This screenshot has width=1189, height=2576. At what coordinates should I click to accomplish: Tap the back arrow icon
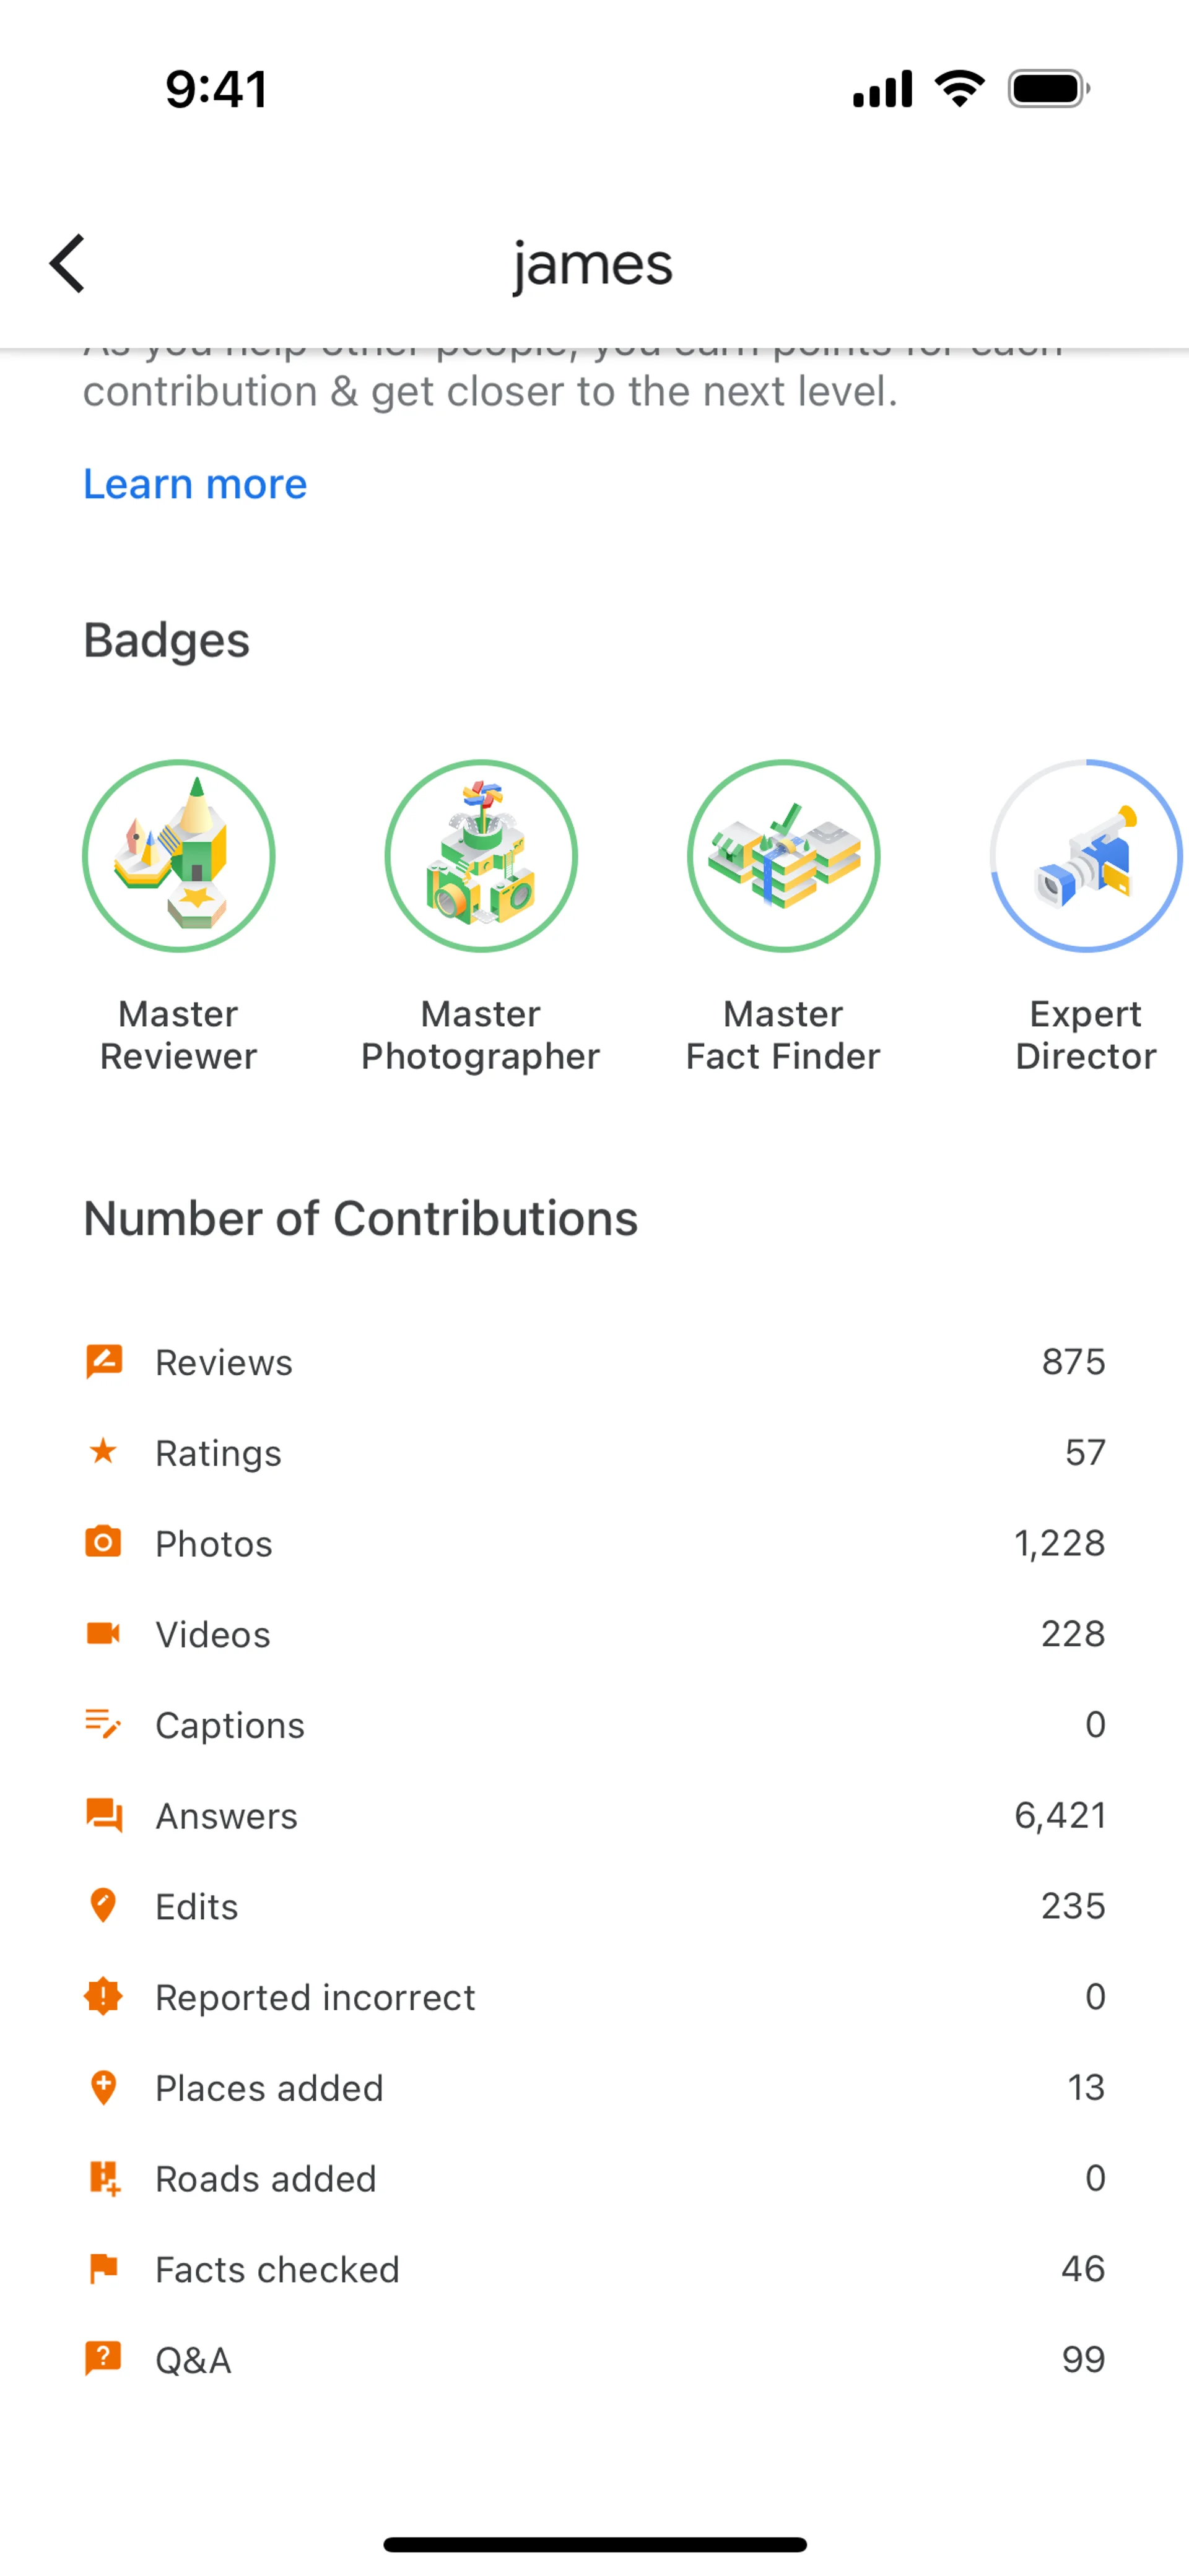(x=68, y=264)
